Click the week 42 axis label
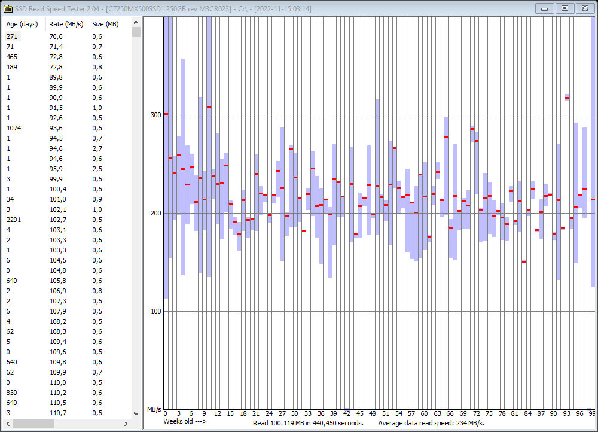Image resolution: width=598 pixels, height=432 pixels. 347,413
